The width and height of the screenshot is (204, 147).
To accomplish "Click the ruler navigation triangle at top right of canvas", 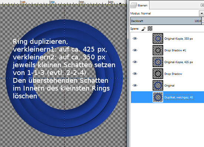I will click(x=120, y=3).
